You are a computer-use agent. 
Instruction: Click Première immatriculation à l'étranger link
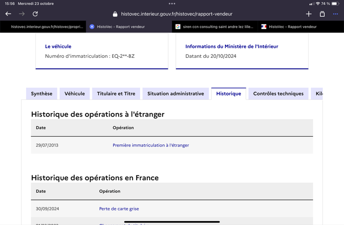click(151, 145)
